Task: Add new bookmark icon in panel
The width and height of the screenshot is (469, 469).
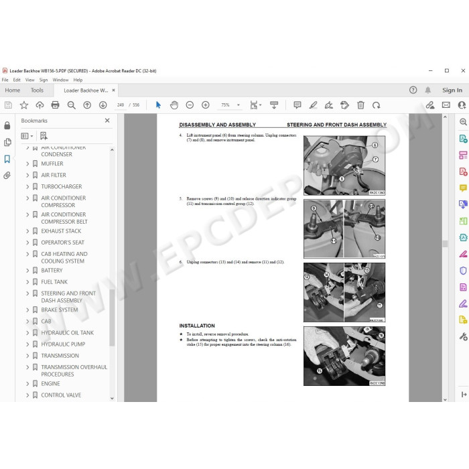Action: [44, 136]
